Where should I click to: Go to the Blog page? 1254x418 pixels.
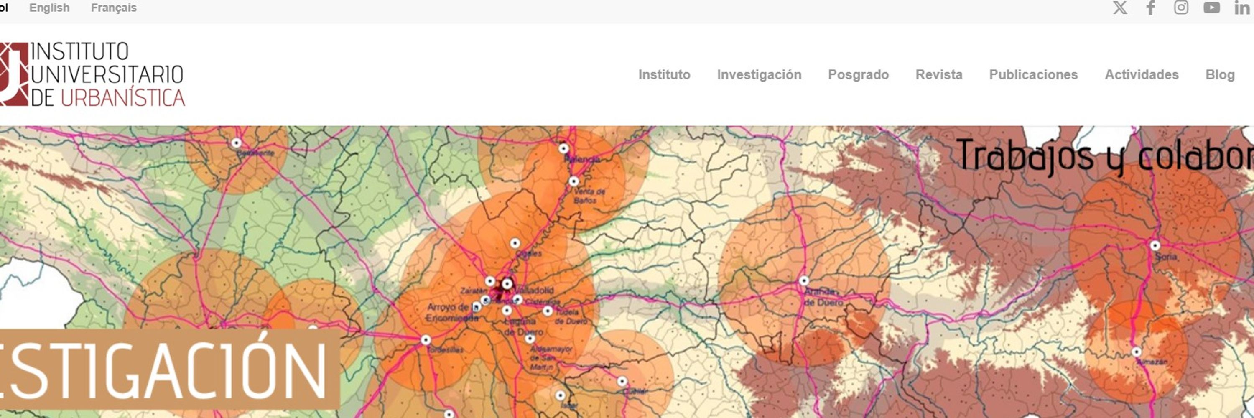pos(1220,74)
